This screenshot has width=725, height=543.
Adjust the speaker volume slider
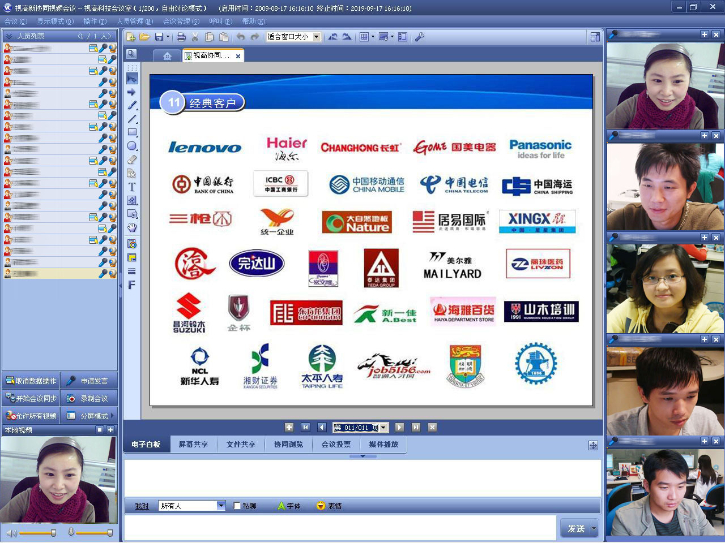tap(37, 533)
